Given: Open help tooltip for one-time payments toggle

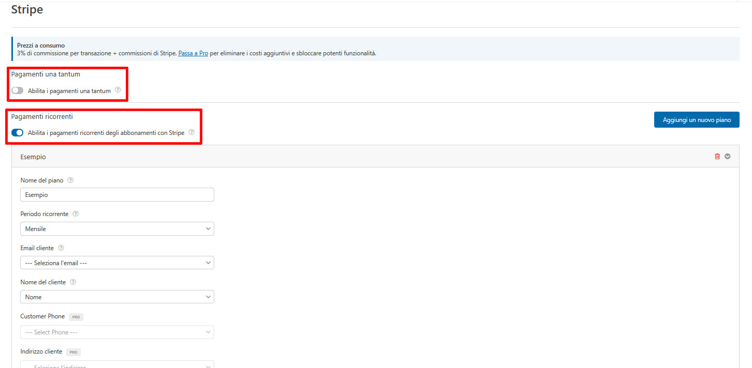Looking at the screenshot, I should 118,90.
